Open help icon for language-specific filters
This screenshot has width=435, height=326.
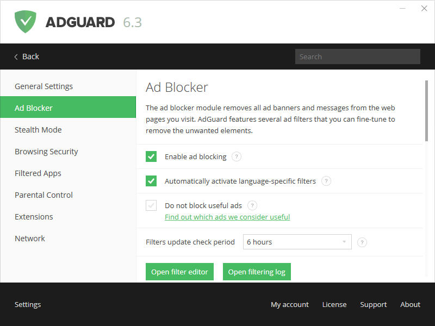326,181
